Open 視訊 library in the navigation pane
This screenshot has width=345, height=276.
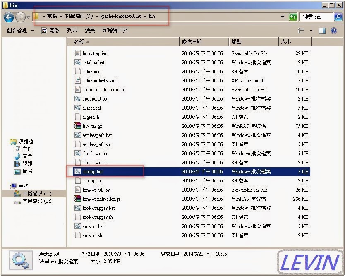tap(27, 164)
